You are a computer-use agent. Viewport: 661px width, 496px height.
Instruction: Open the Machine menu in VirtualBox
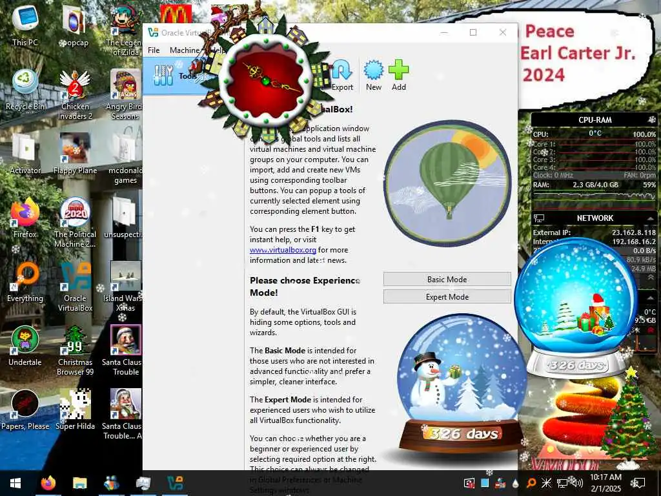click(x=184, y=50)
